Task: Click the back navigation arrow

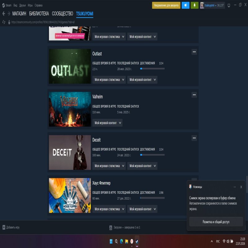Action: point(4,14)
